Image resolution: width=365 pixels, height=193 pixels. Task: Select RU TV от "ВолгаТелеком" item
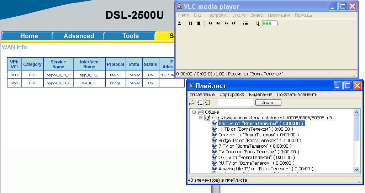[256, 163]
